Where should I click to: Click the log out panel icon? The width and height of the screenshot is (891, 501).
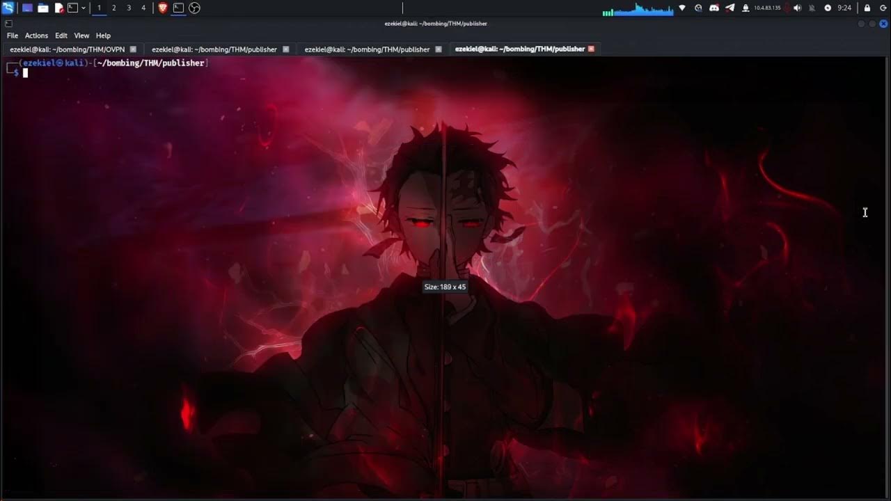883,8
